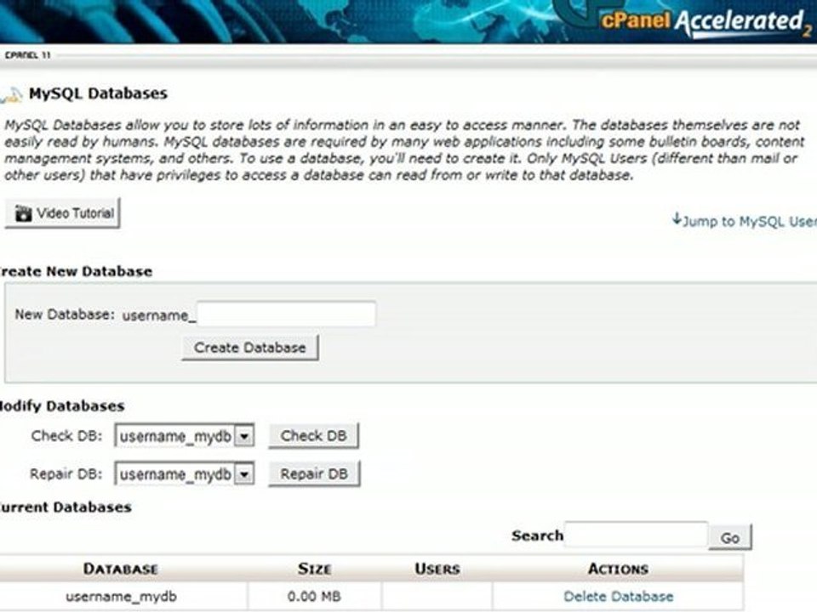This screenshot has width=817, height=612.
Task: Click the Go search button
Action: coord(730,537)
